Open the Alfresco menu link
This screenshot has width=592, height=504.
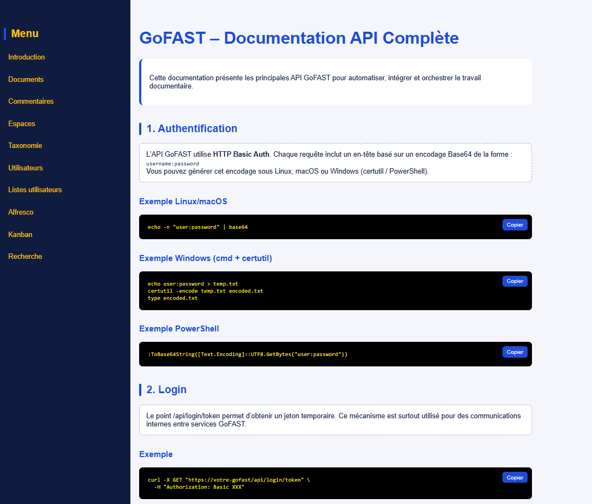coord(21,212)
